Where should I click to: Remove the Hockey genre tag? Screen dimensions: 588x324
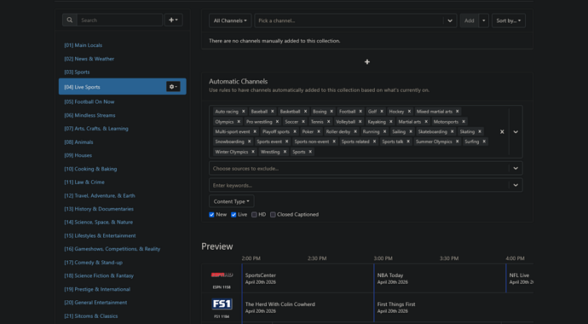pos(409,112)
